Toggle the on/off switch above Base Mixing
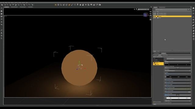This screenshot has height=109, width=195. [178, 68]
